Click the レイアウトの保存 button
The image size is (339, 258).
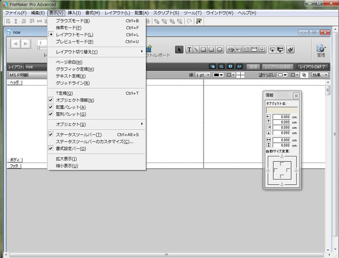pos(278,67)
